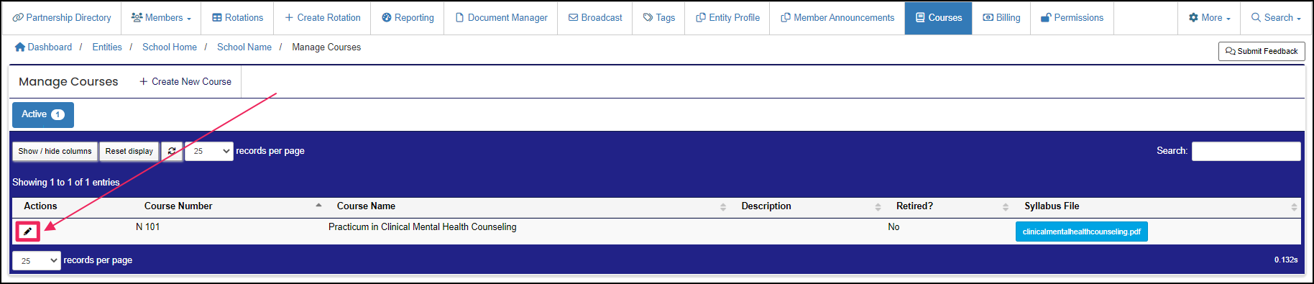Click the School Name breadcrumb link

[244, 47]
